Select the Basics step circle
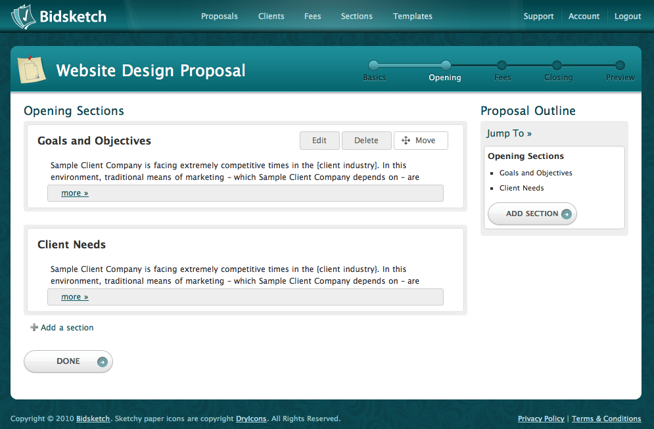 point(373,65)
